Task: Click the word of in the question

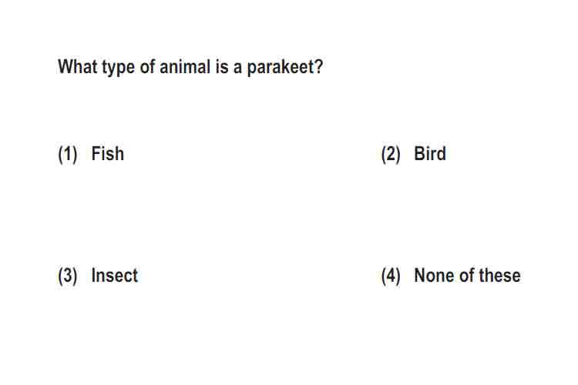Action: point(147,67)
